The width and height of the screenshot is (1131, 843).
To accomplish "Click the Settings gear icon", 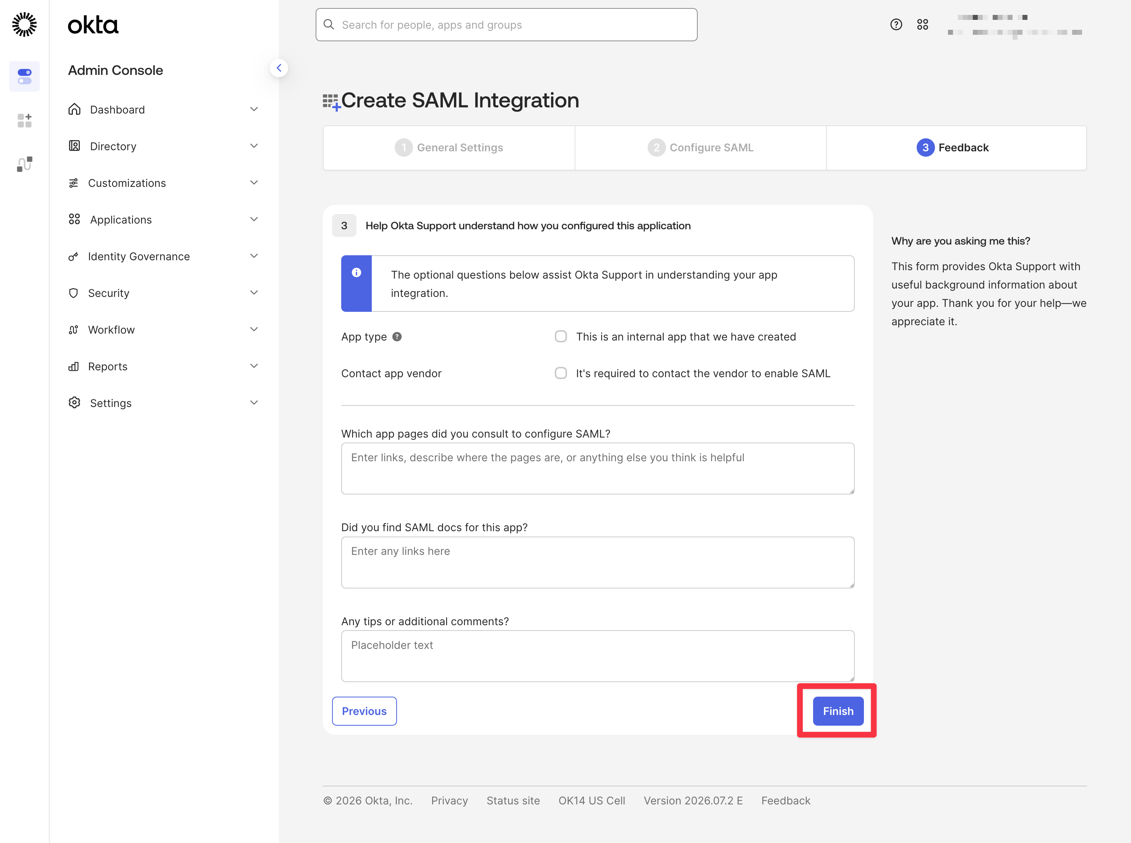I will tap(75, 403).
